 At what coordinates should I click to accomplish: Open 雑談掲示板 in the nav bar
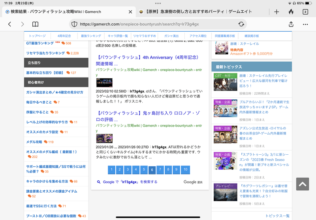(252, 36)
